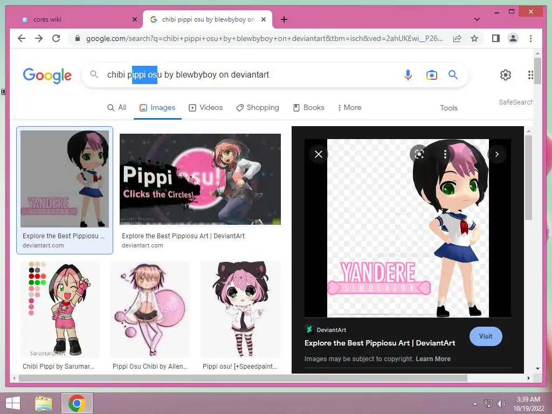Open File Explorer from the taskbar
Screen dimensions: 552x414
[44, 403]
